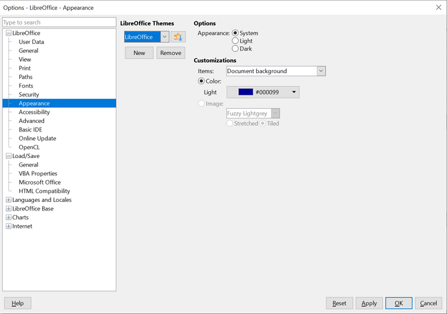Open VBA Properties settings page
Screen dimensions: 447x314
38,174
